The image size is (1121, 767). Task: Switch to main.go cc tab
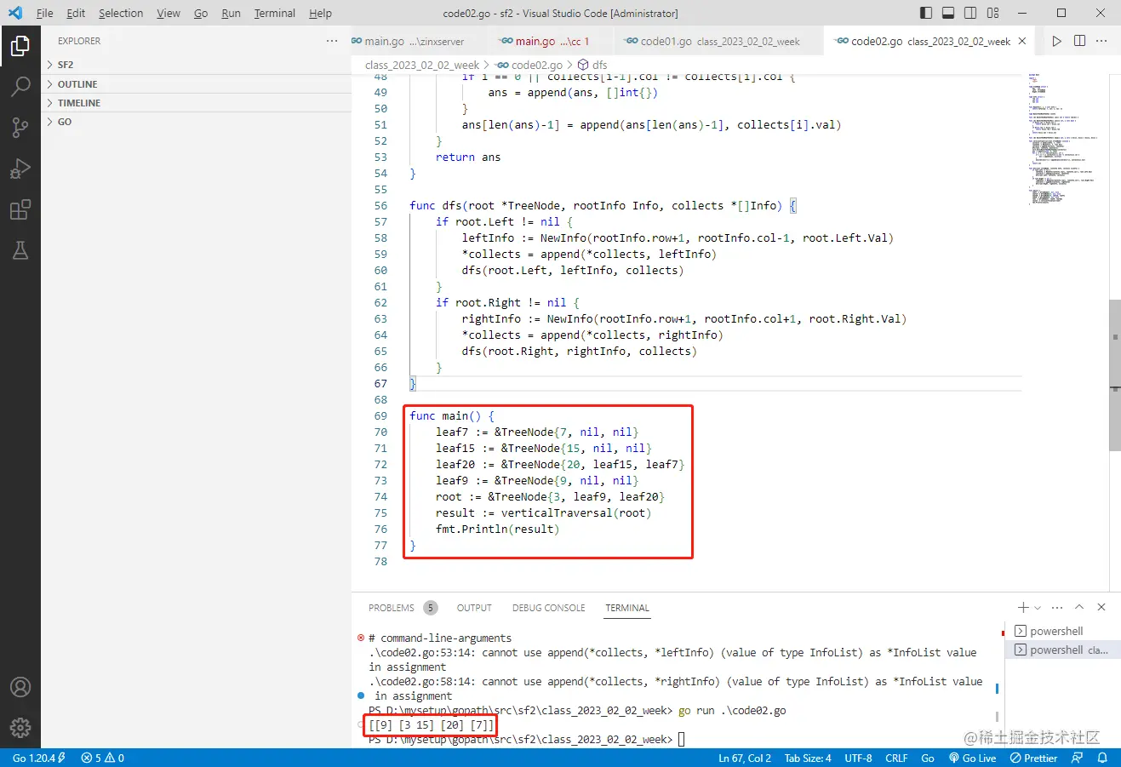click(550, 41)
